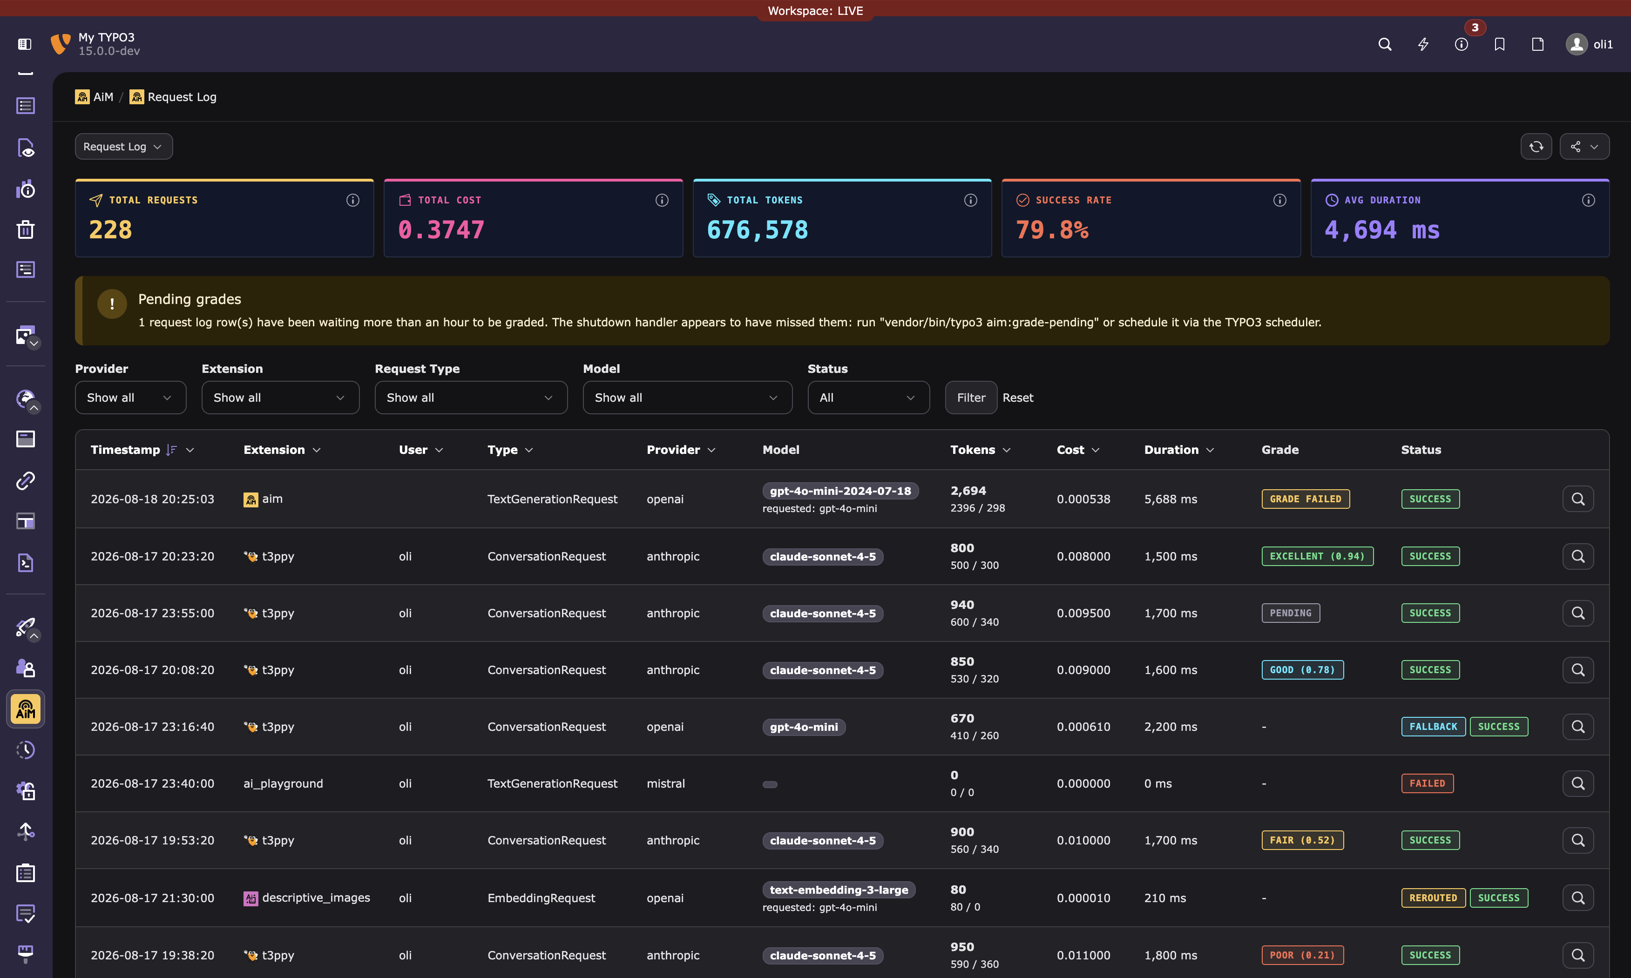The image size is (1631, 978).
Task: Click the REROUTED status badge
Action: tap(1433, 897)
